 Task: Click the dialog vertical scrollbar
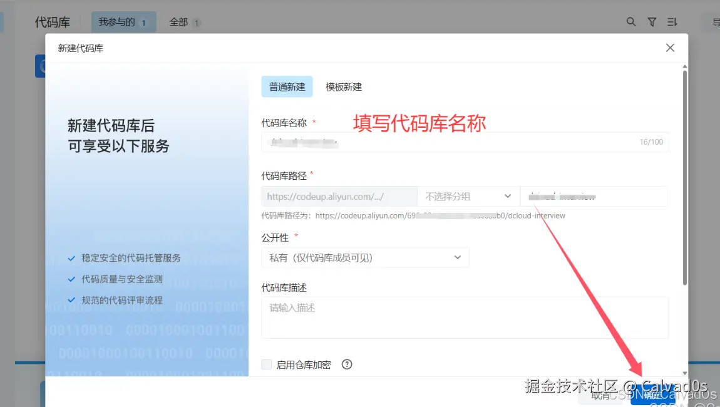685,178
